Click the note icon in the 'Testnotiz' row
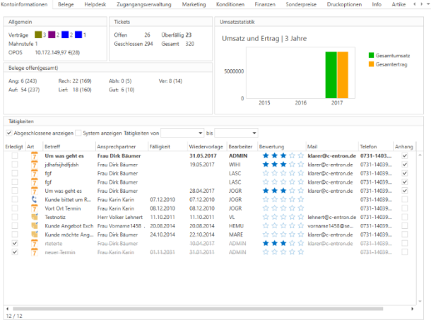Image resolution: width=431 pixels, height=320 pixels. pos(33,217)
